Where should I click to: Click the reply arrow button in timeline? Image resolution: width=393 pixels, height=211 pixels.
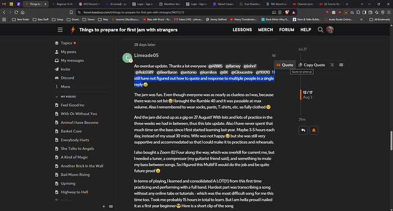pos(303,130)
